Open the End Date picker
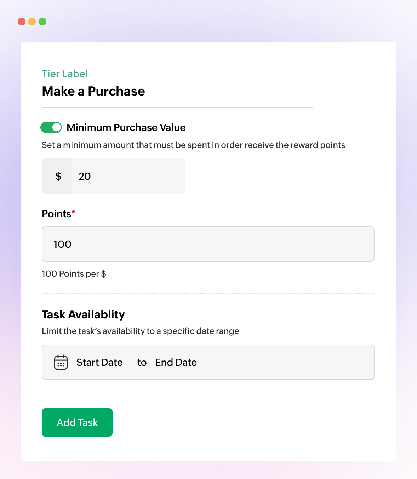 pos(176,362)
